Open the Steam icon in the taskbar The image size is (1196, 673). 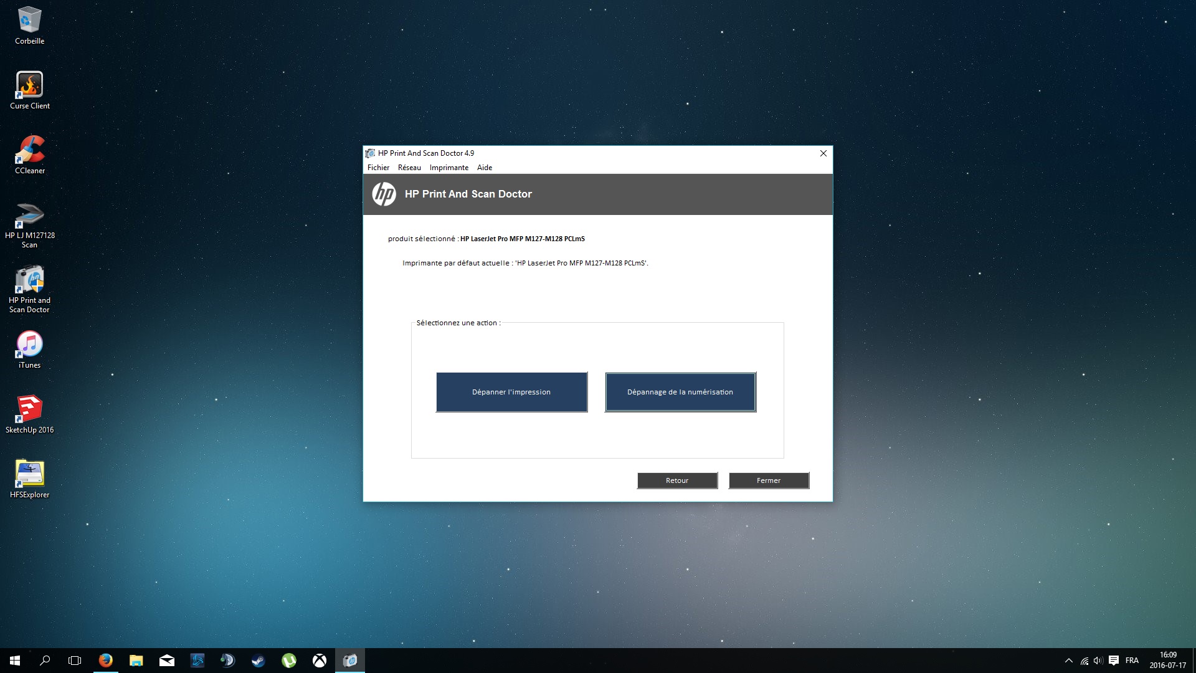pos(258,661)
